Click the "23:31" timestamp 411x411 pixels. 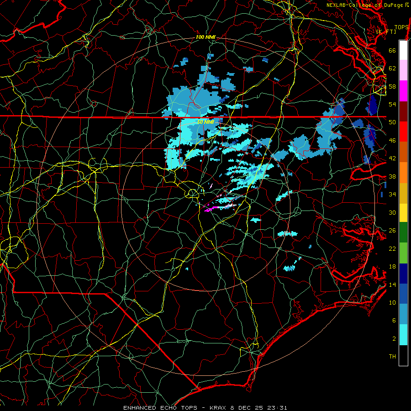277,408
